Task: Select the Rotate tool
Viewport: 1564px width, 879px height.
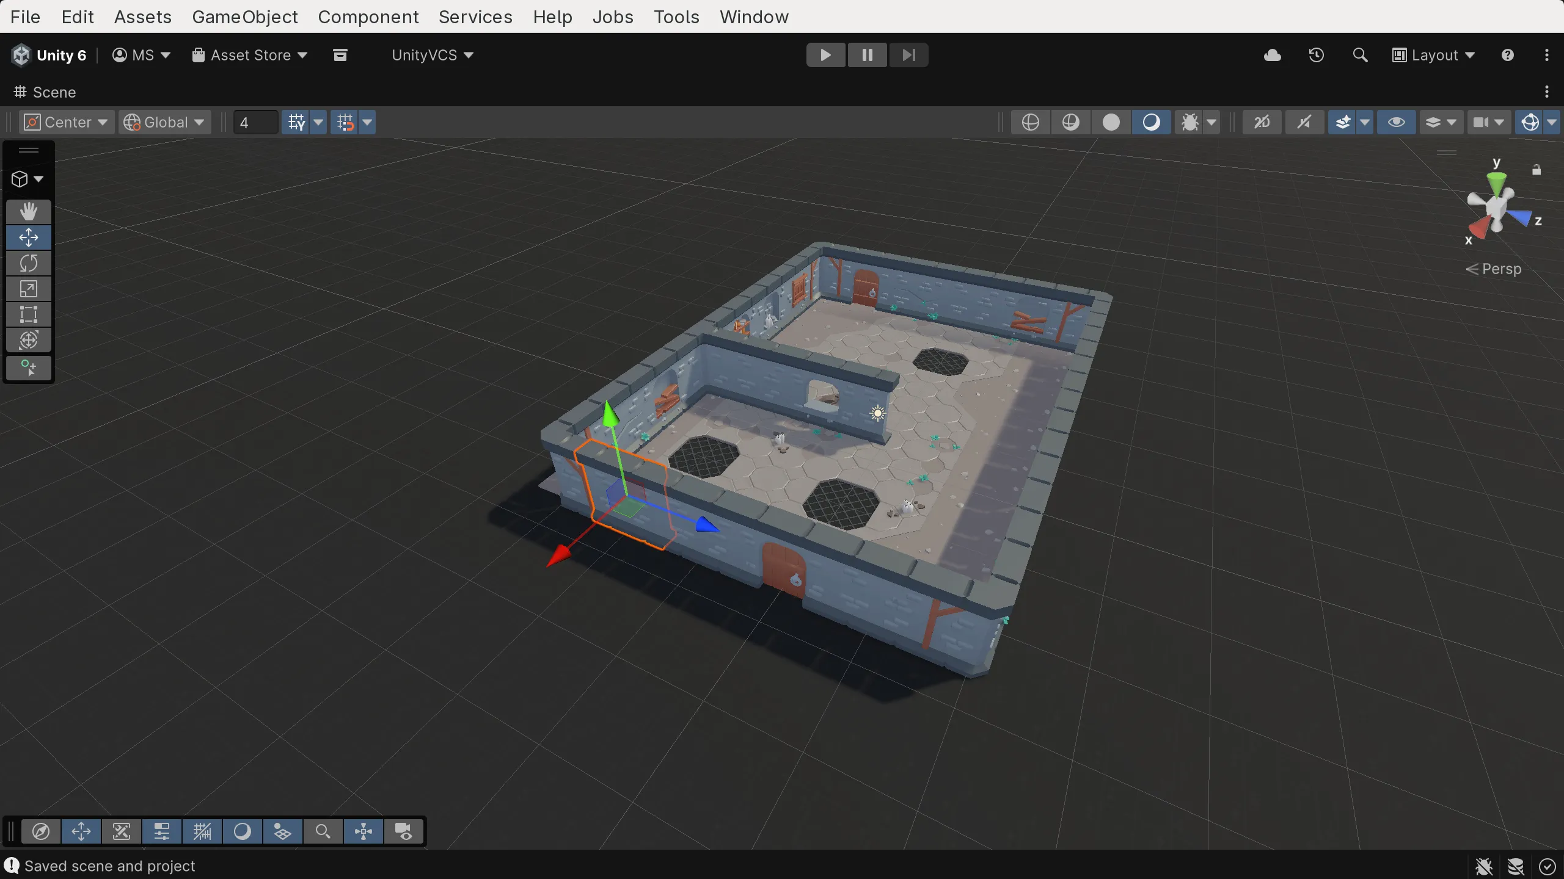Action: point(28,263)
